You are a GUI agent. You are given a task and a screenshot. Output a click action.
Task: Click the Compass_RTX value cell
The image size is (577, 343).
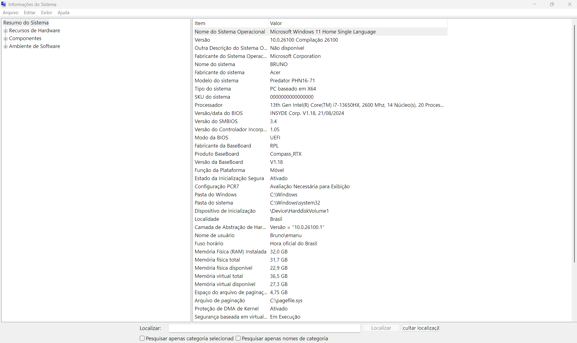pos(286,154)
